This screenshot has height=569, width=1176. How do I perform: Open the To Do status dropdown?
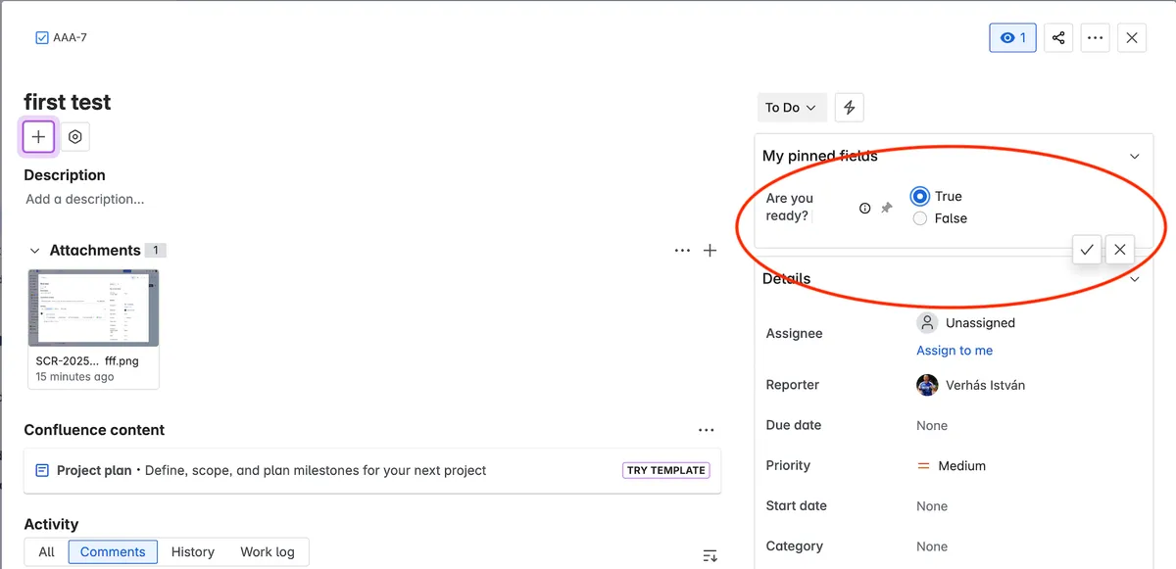pyautogui.click(x=792, y=108)
